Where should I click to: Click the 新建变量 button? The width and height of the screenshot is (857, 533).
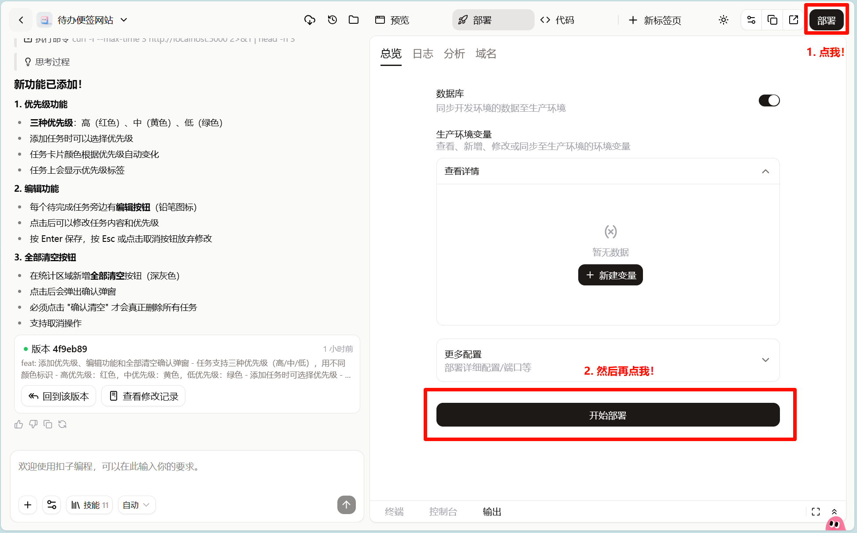pos(610,275)
